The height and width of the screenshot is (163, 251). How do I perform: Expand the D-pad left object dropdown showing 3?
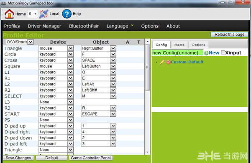tap(98, 144)
